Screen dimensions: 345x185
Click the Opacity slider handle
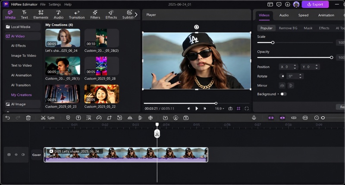331,58
